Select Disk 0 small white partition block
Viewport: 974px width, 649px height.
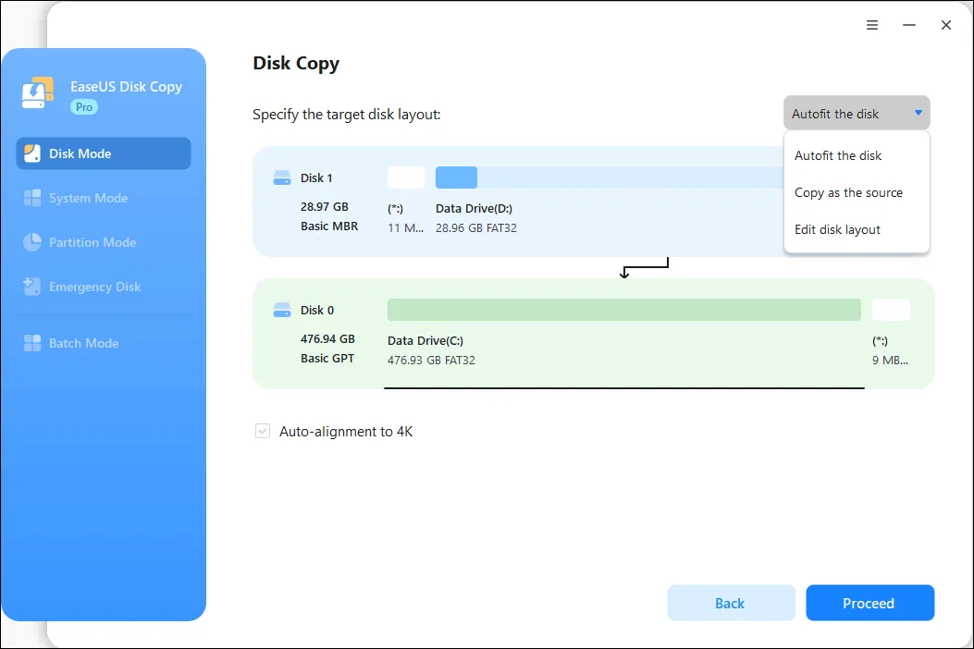[891, 310]
